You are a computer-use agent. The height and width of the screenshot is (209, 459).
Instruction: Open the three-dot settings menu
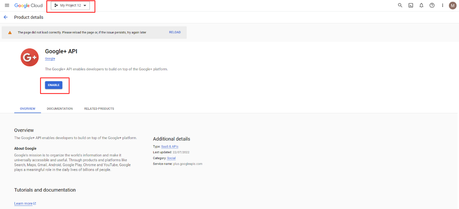443,5
